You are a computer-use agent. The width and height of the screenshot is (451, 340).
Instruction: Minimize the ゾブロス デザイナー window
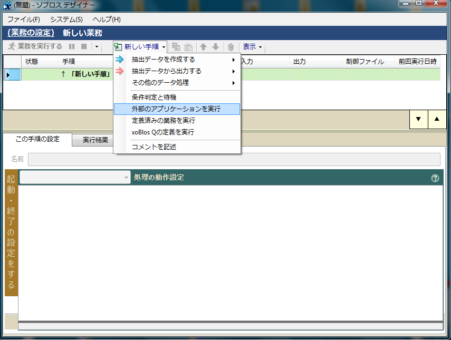(406, 4)
